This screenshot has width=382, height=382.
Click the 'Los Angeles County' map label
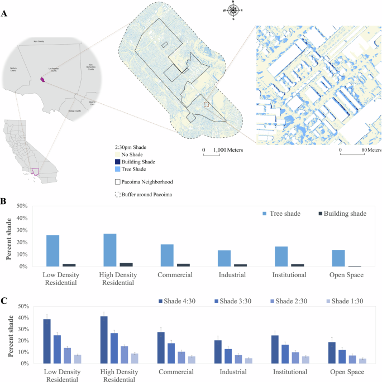[54, 70]
